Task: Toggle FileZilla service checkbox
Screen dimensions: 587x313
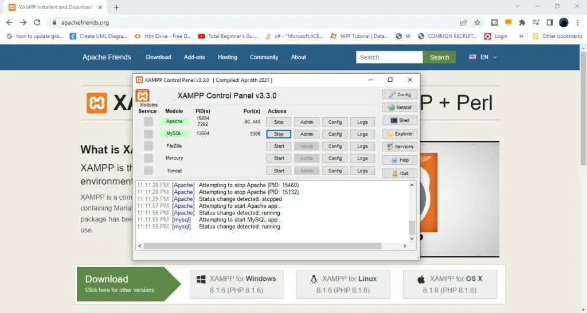Action: pos(148,146)
